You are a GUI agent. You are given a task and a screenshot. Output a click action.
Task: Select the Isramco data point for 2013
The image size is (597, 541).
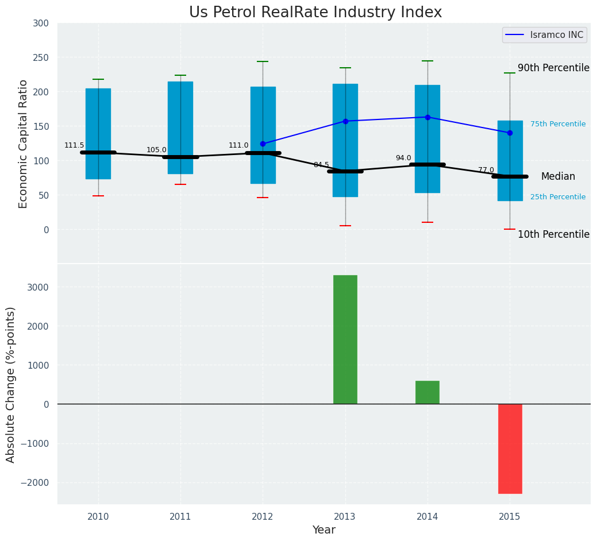coord(345,121)
